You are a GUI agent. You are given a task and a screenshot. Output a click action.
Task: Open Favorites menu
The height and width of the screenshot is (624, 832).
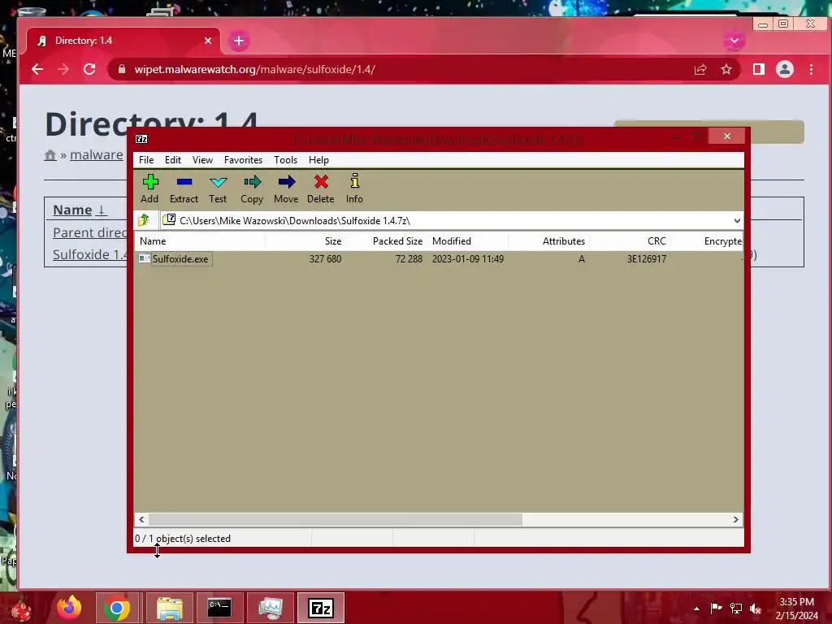point(243,160)
